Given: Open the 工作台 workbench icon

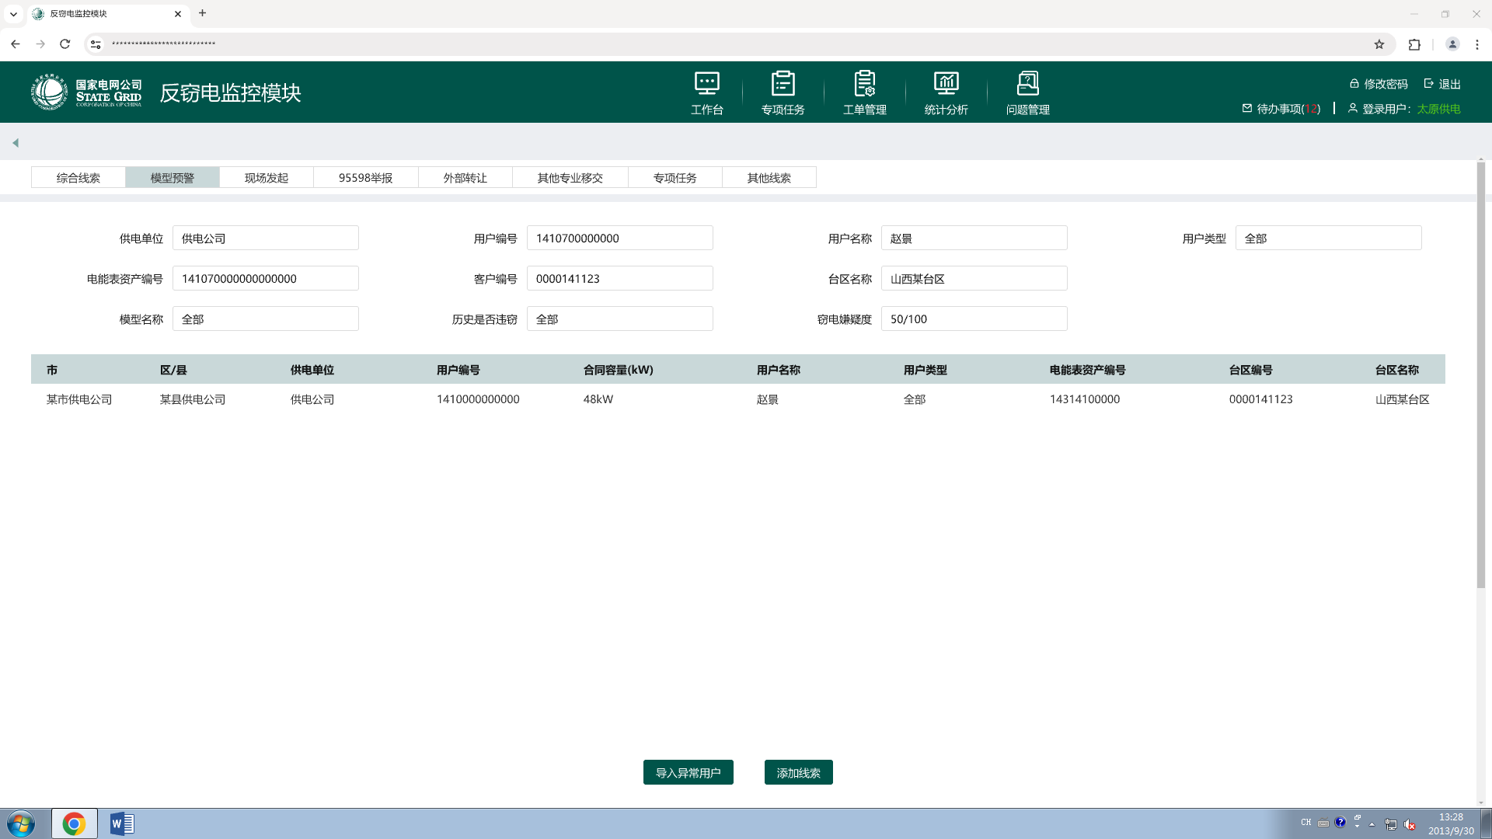Looking at the screenshot, I should pos(706,84).
